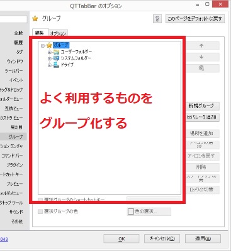
Task: Click the セパレータ追加 button
Action: (x=203, y=117)
